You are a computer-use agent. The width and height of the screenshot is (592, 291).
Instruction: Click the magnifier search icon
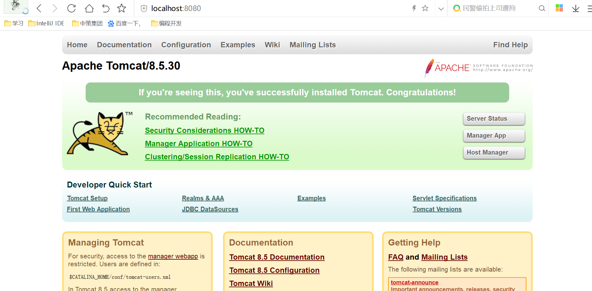tap(542, 8)
